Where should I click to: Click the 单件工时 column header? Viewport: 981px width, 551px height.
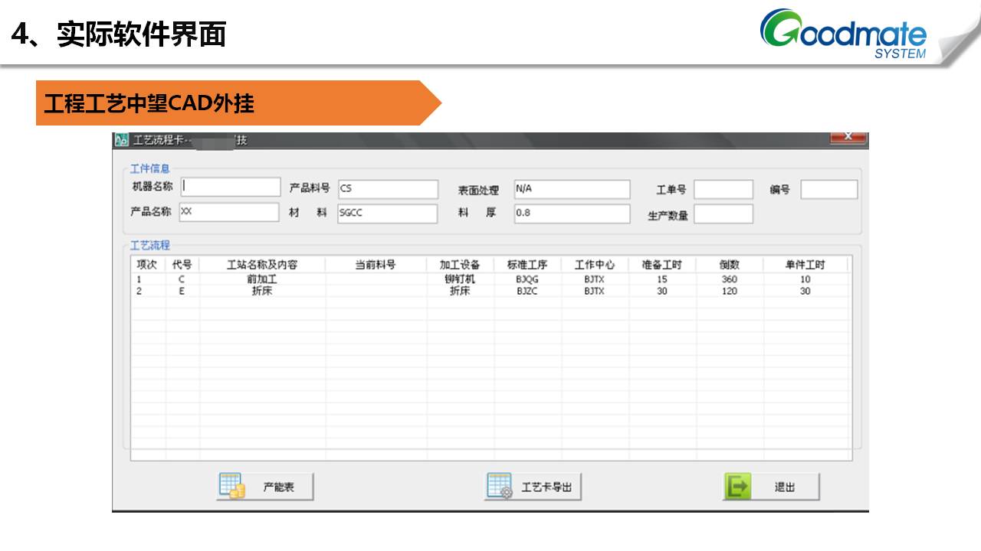coord(805,265)
